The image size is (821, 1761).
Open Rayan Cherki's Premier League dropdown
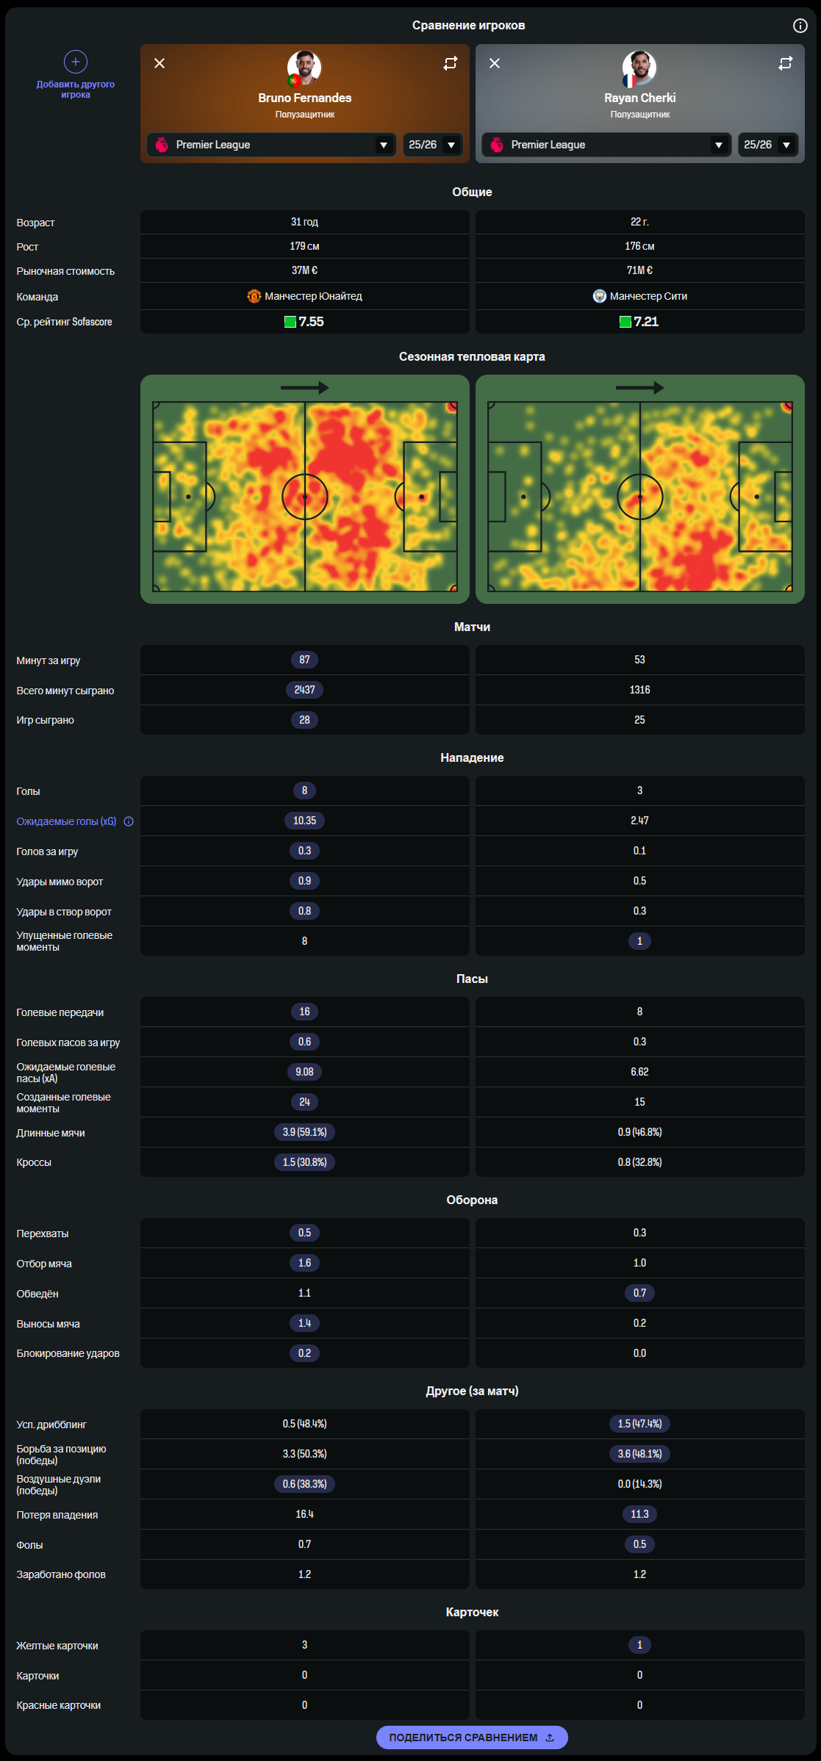606,145
